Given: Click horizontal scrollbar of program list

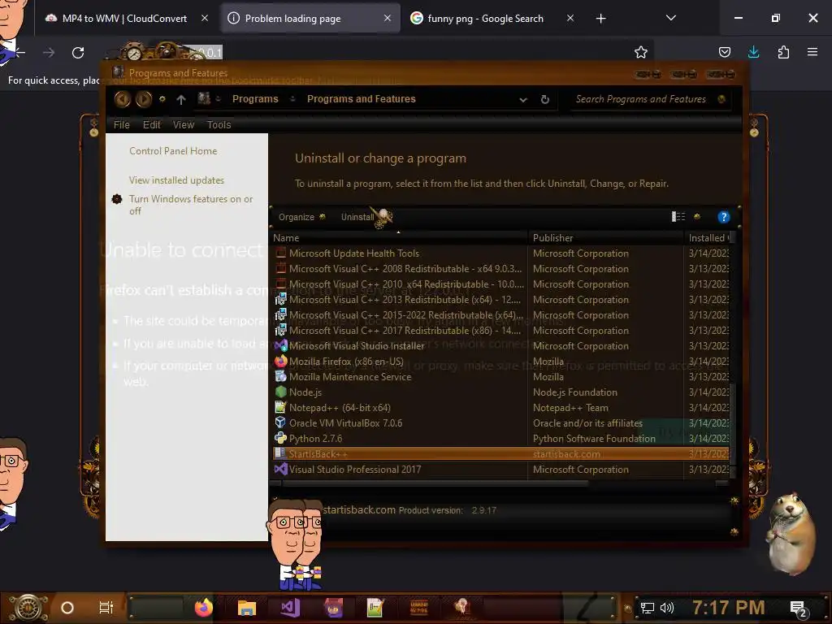Looking at the screenshot, I should pyautogui.click(x=435, y=483).
